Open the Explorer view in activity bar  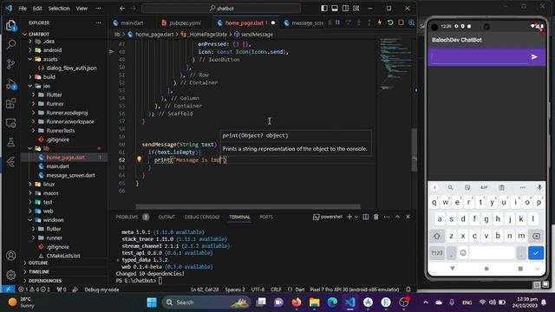coord(11,25)
